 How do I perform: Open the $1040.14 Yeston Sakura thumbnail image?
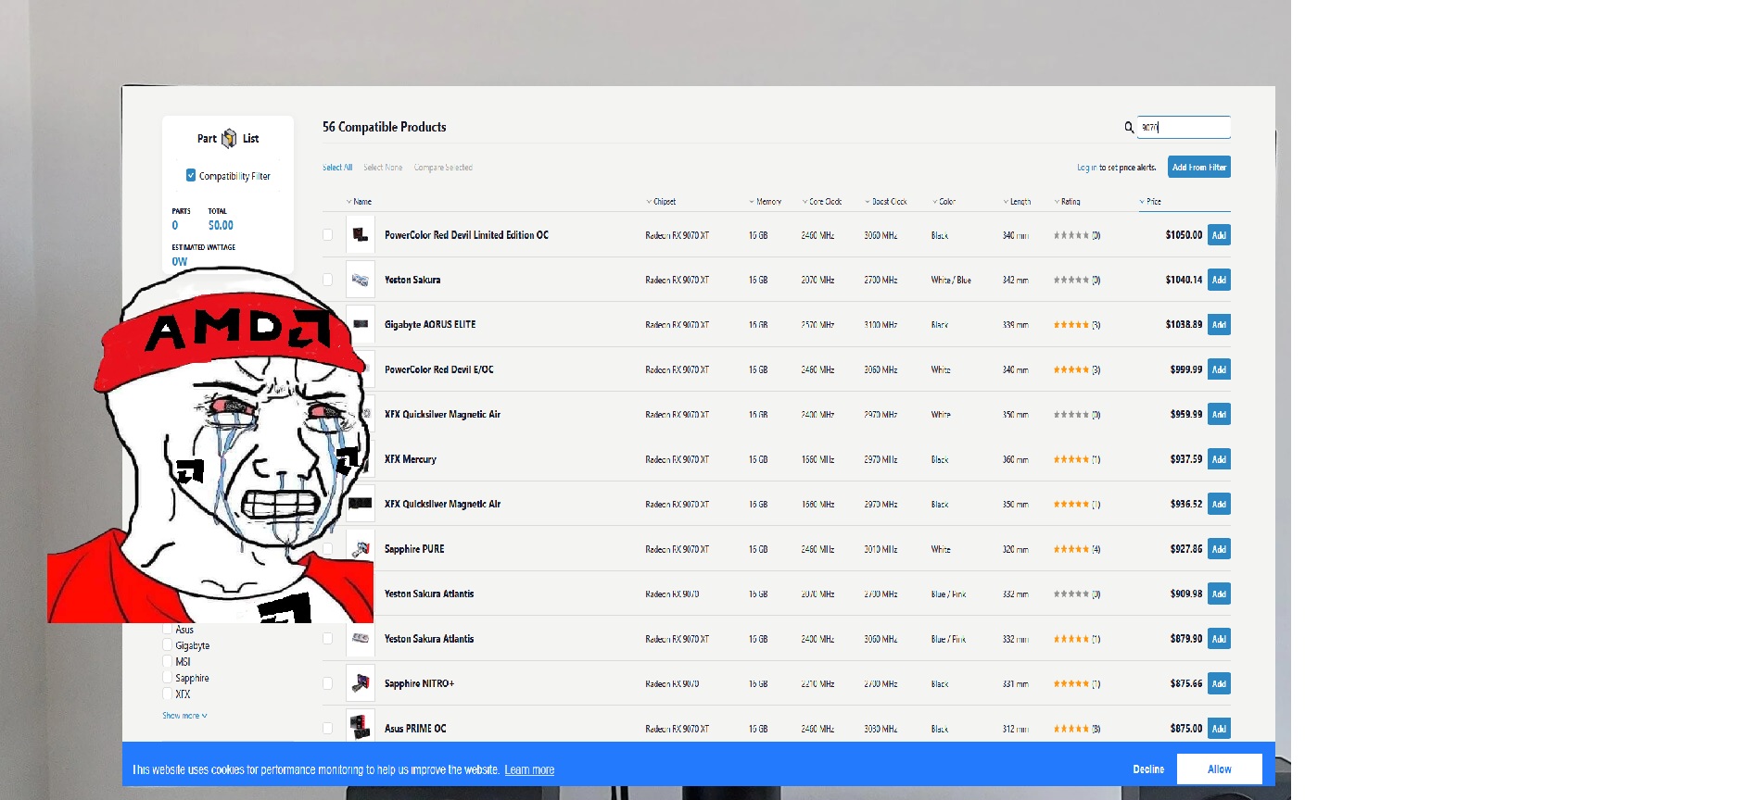coord(361,280)
